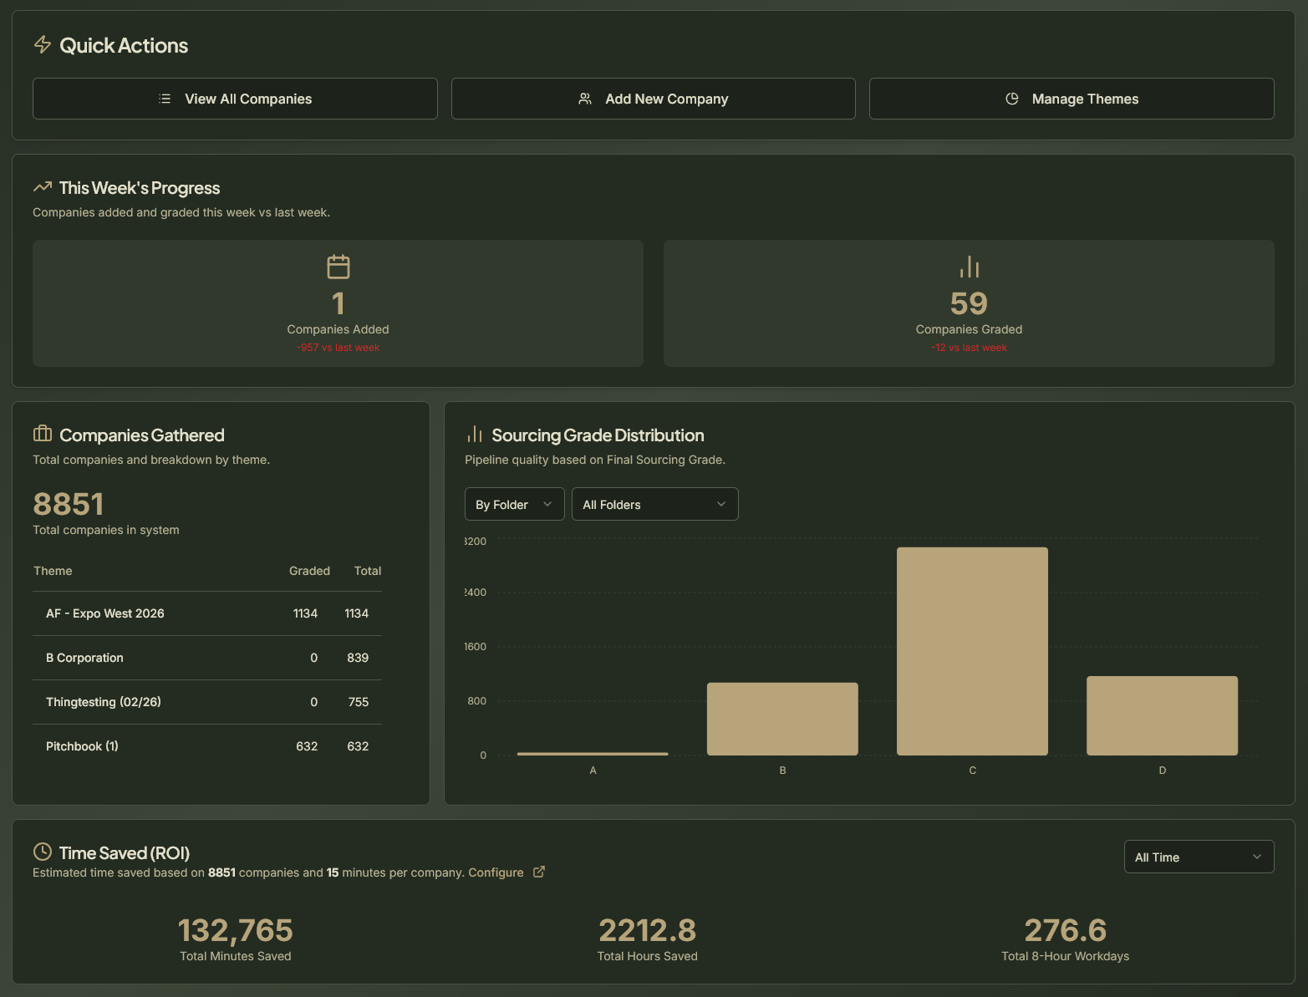Click the tallest bar for grade C
This screenshot has height=997, width=1308.
point(972,650)
